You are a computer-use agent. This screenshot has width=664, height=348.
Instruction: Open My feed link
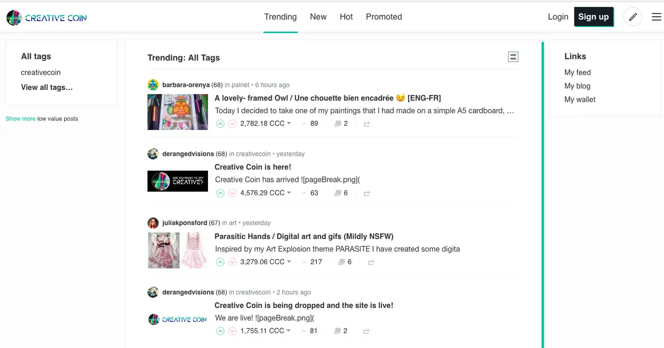(x=577, y=73)
